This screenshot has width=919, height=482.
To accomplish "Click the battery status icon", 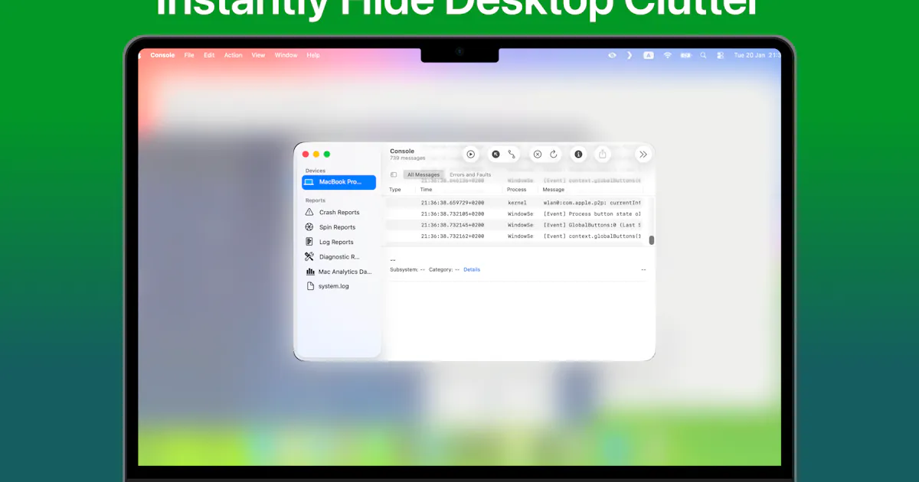I will click(685, 55).
